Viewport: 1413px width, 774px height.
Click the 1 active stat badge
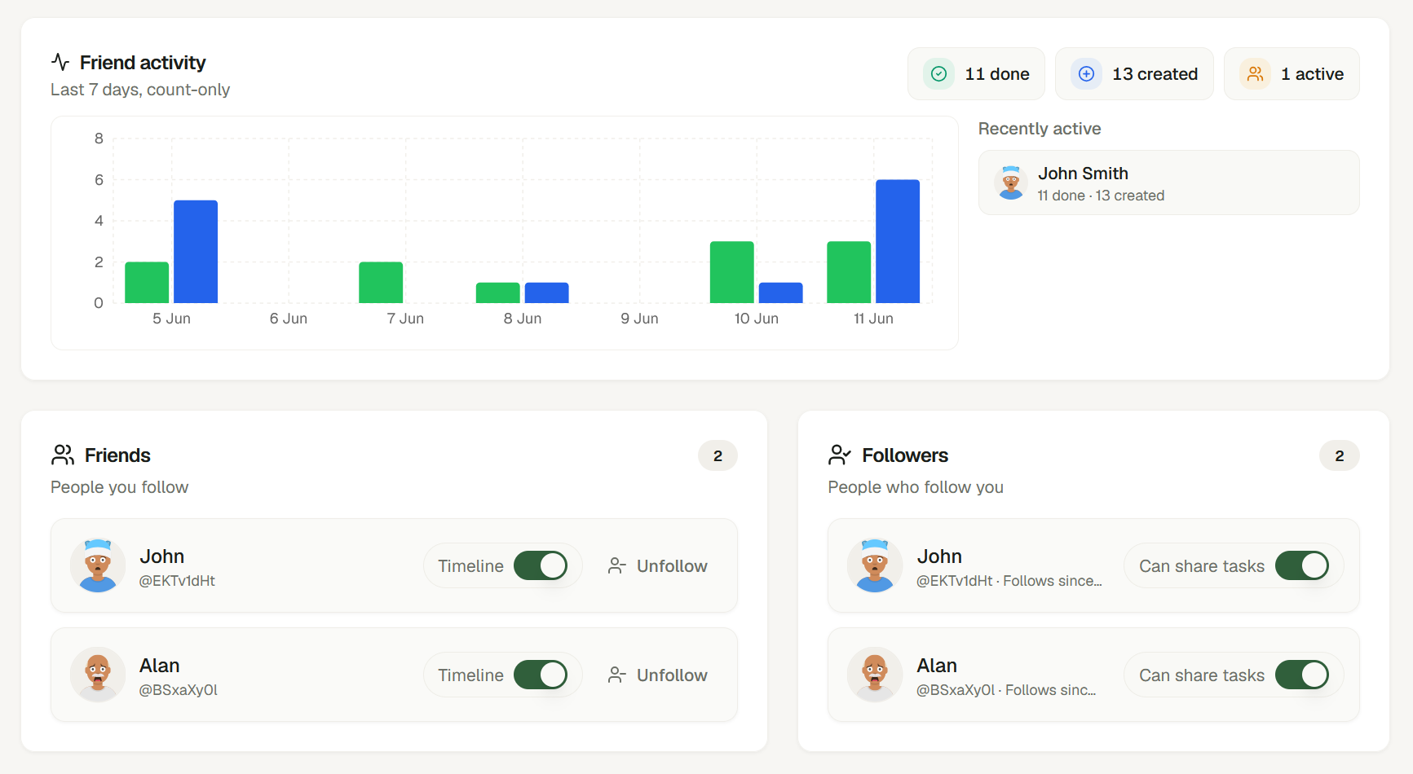(1292, 74)
